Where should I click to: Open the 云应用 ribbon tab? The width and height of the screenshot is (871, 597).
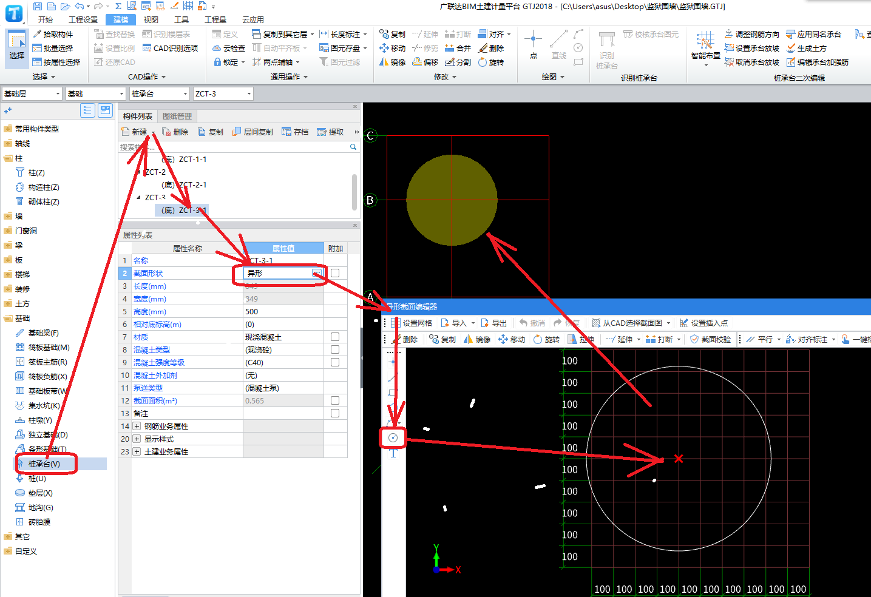tap(253, 19)
